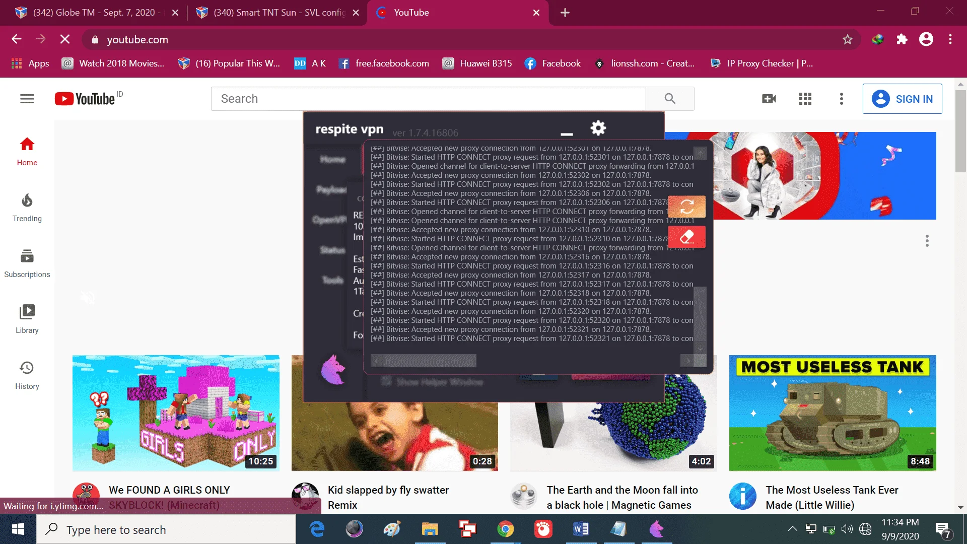967x544 pixels.
Task: Open the free.facebook.com bookmark
Action: tap(384, 63)
